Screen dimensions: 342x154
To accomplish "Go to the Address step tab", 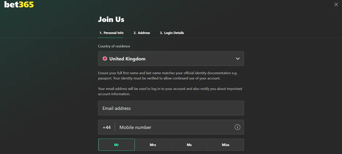I will 142,33.
